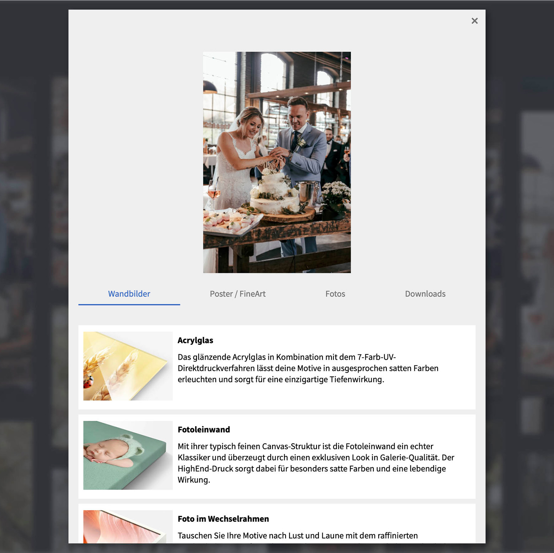Viewport: 554px width, 553px height.
Task: Select the Foto im Wechselrahmen heading
Action: pos(223,519)
